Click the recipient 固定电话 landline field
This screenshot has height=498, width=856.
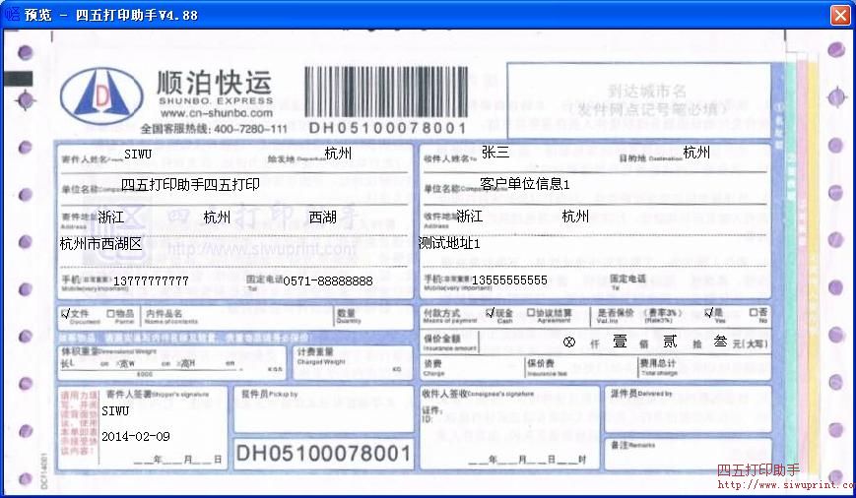[x=689, y=281]
